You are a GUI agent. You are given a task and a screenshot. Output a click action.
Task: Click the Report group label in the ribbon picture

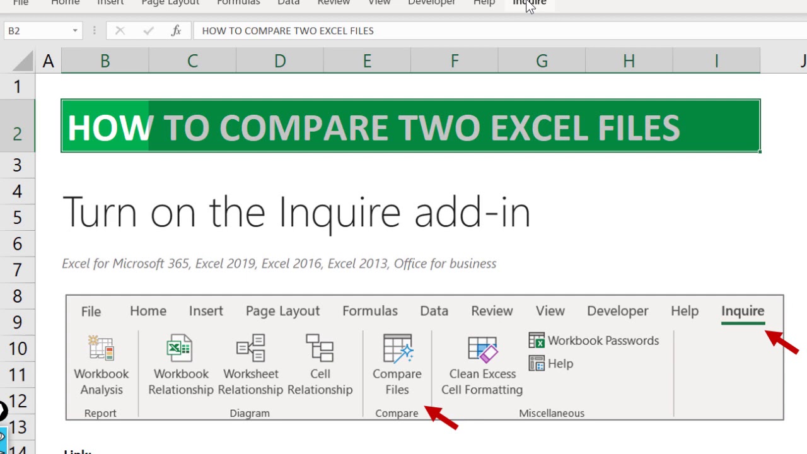[100, 413]
